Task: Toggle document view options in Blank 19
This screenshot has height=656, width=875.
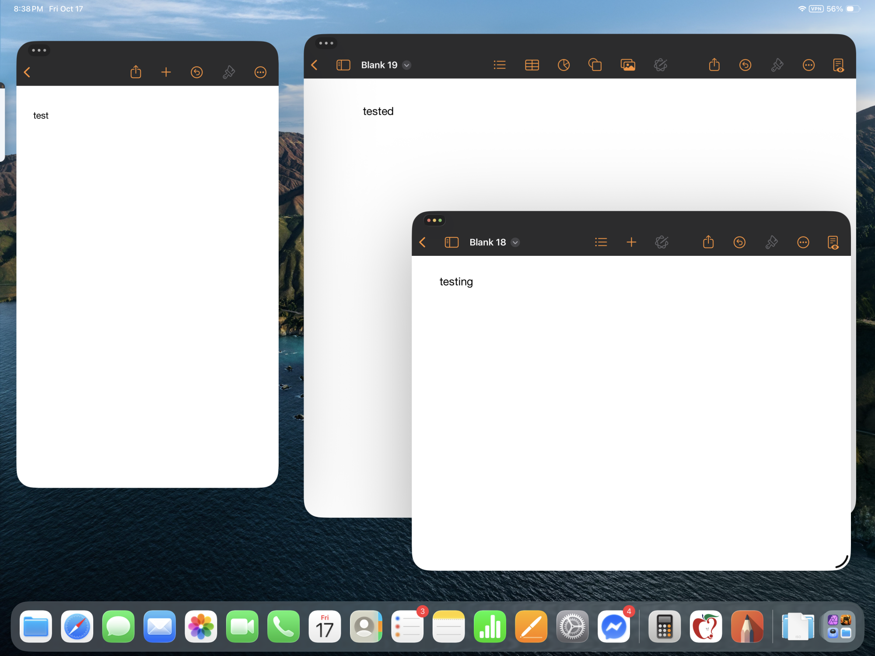Action: [838, 65]
